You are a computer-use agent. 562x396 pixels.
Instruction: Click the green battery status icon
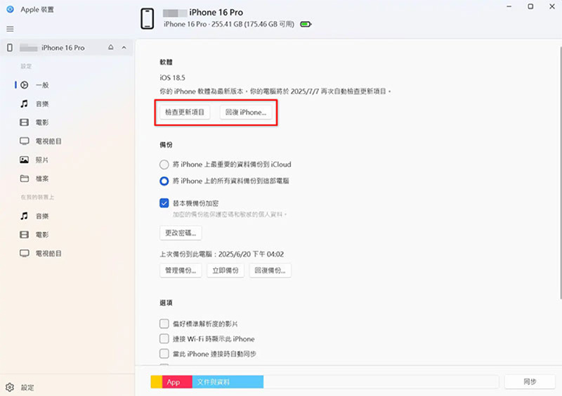[x=306, y=25]
